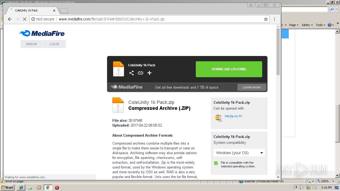Click the green compatibility check icon
This screenshot has height=191, width=340.
pyautogui.click(x=216, y=163)
